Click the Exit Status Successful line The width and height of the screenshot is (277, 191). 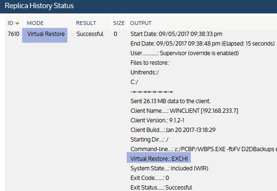coord(161,187)
